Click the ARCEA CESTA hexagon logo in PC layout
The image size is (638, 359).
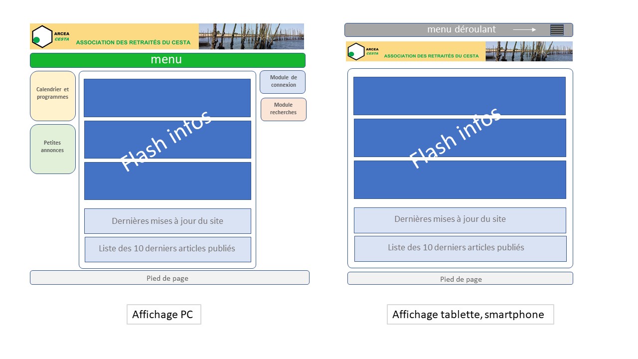(x=42, y=36)
